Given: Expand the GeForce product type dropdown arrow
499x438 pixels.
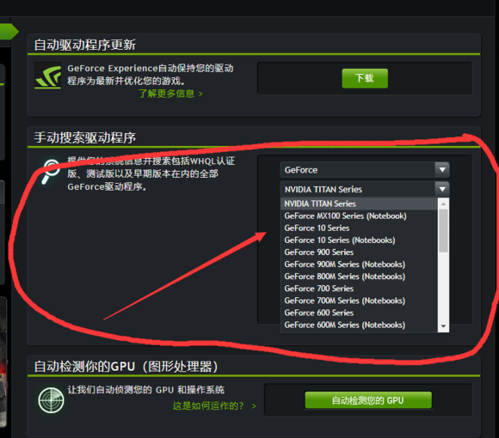Looking at the screenshot, I should point(442,170).
